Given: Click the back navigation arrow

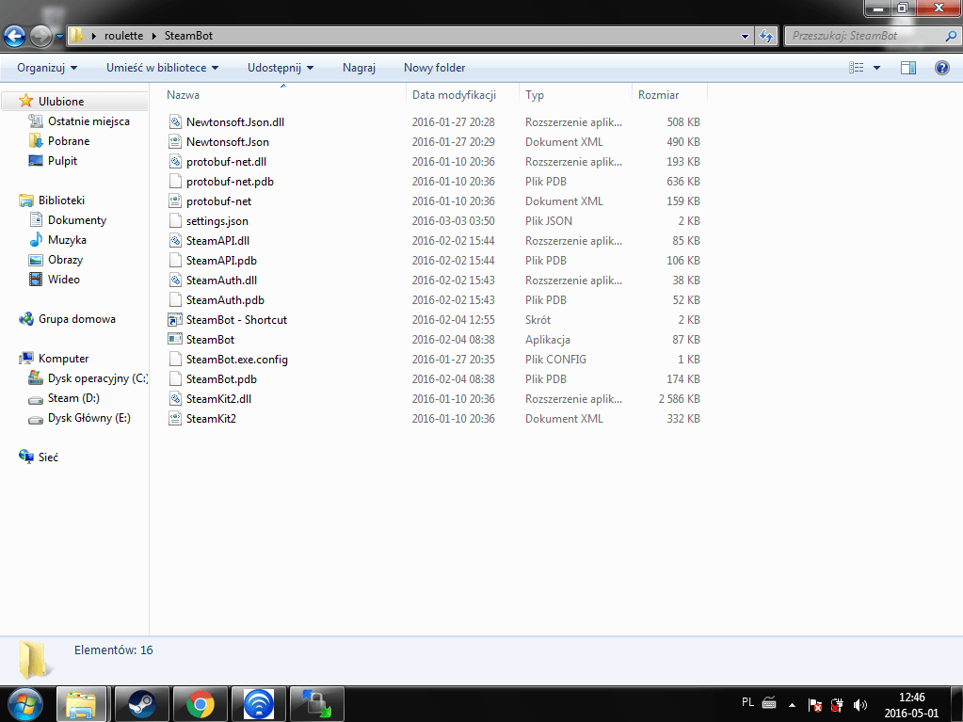Looking at the screenshot, I should [15, 36].
